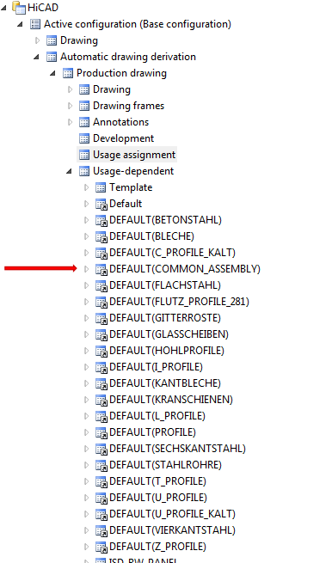Collapse the Usage-dependent node

[x=70, y=171]
